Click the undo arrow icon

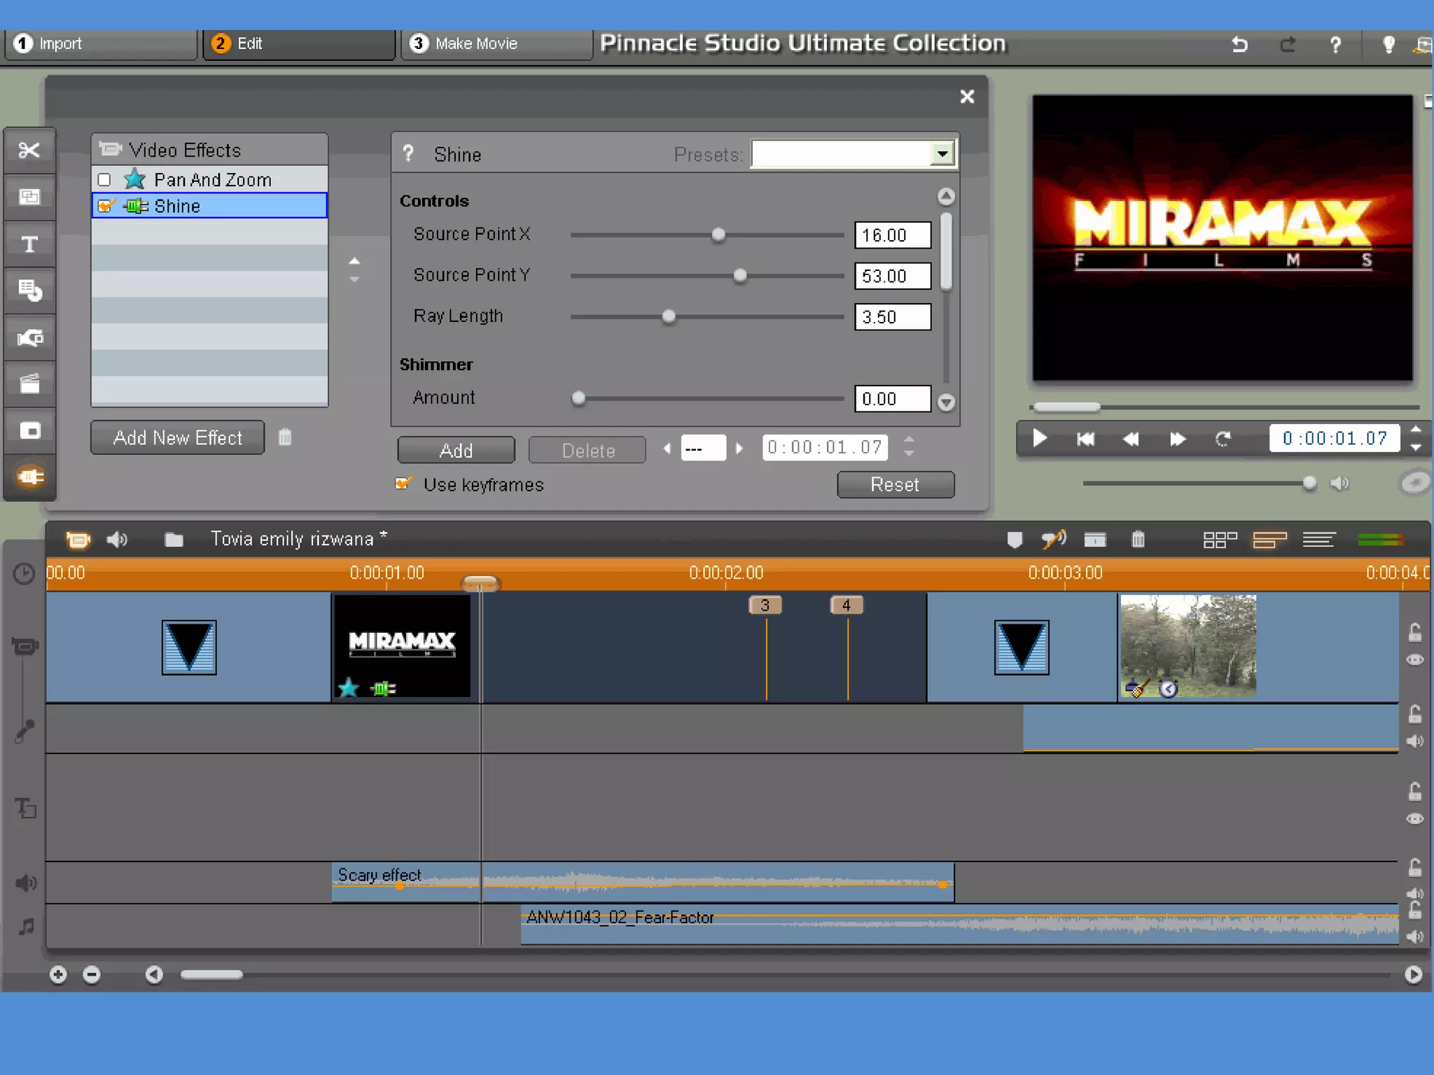1239,45
